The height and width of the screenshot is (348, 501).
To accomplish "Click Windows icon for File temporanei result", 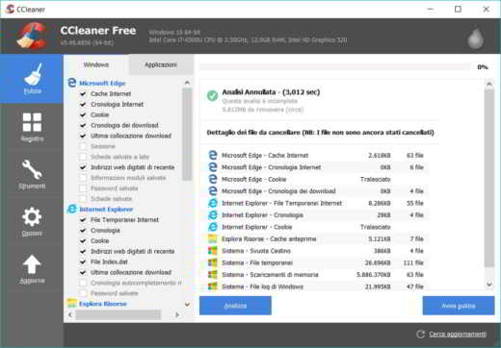I will 212,262.
